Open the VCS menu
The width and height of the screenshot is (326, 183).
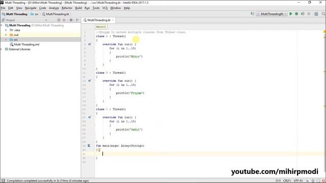(105, 8)
